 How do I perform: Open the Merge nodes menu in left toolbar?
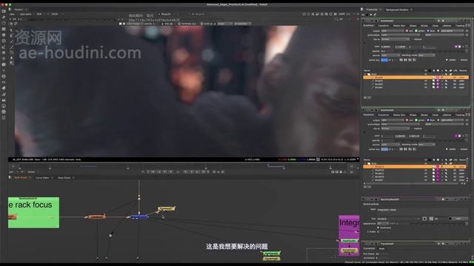[x=4, y=52]
